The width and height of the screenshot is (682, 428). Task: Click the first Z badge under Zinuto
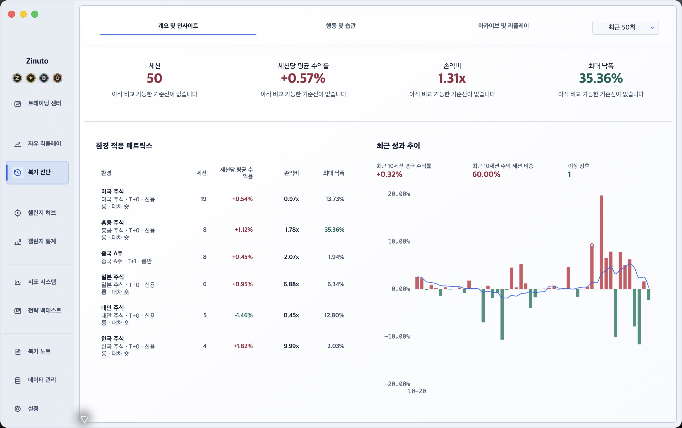(x=17, y=78)
